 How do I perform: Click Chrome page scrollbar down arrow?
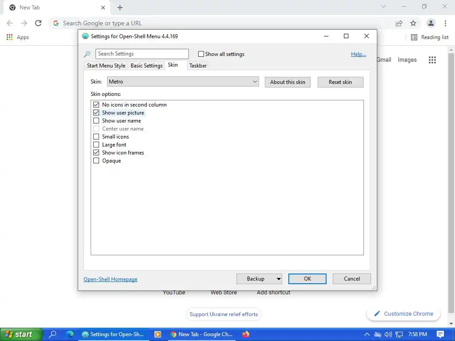coord(451,324)
